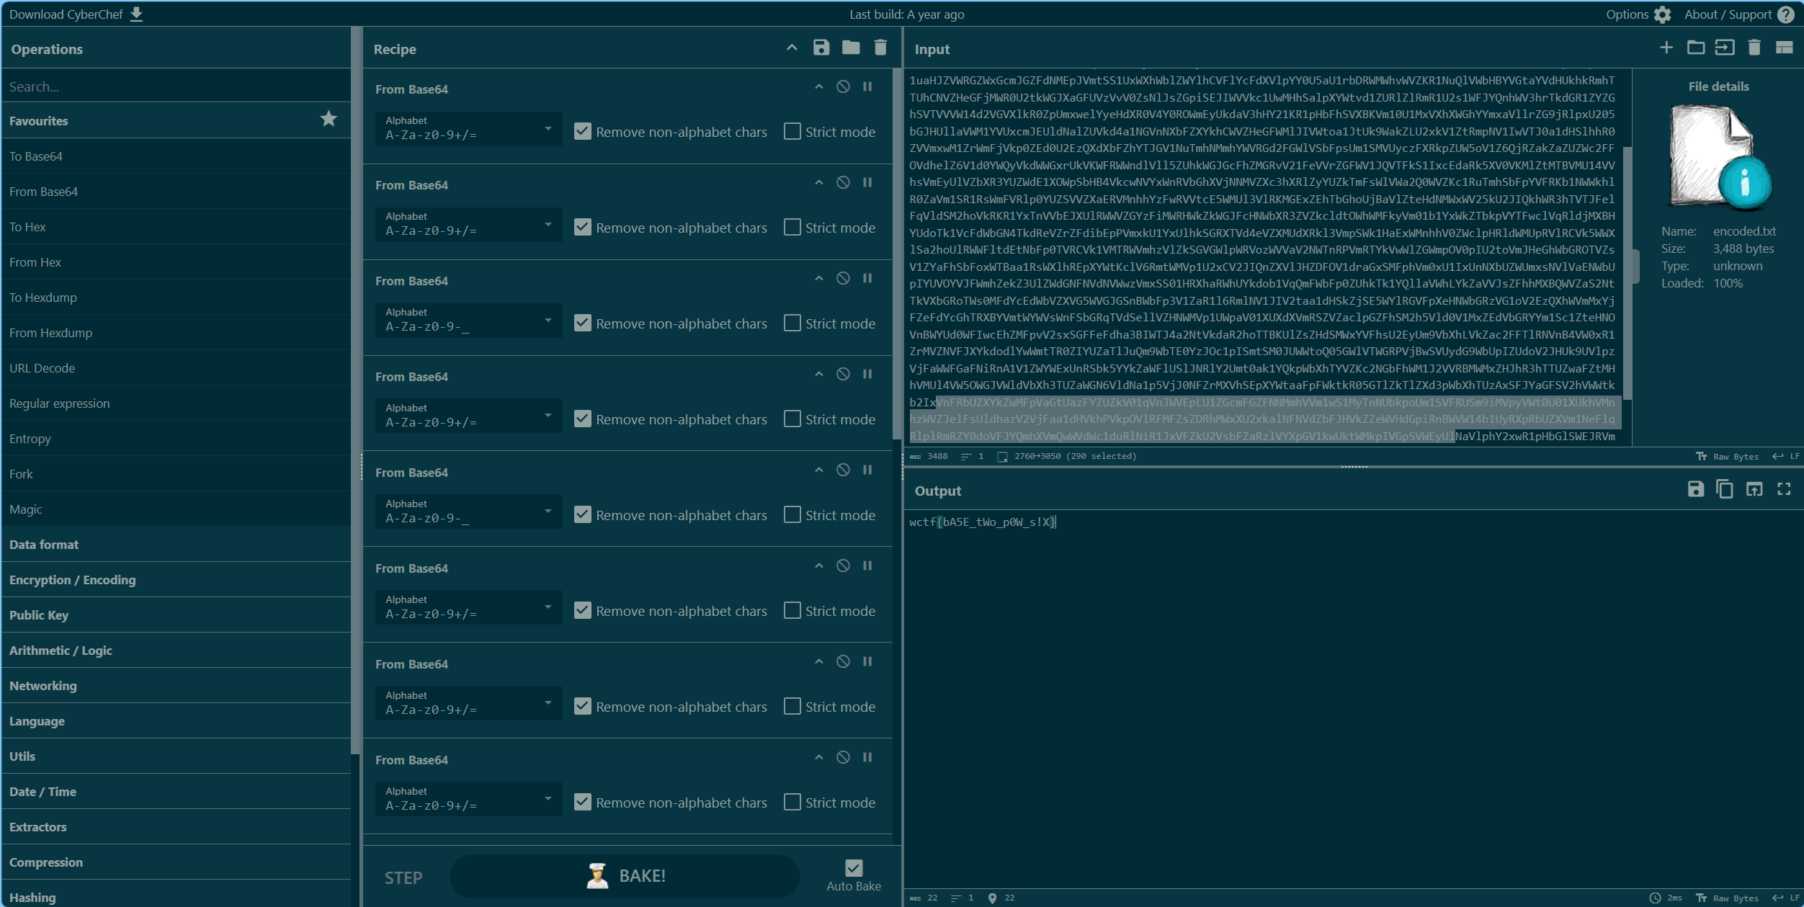Image resolution: width=1804 pixels, height=907 pixels.
Task: Click input Raw Bytes encoding selector
Action: [1728, 456]
